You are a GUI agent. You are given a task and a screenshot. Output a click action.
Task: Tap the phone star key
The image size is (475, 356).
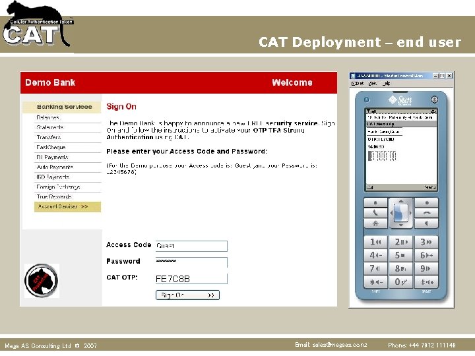[x=375, y=282]
